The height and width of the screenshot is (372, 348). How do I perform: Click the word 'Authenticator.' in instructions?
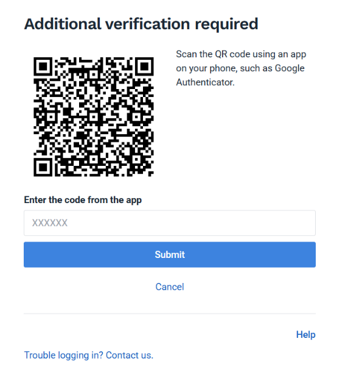205,82
